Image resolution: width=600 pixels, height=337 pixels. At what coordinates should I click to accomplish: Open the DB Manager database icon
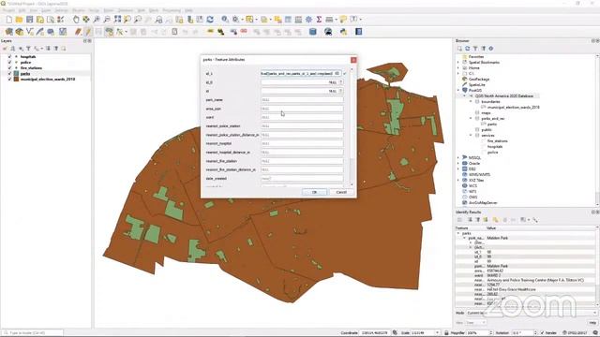312,32
